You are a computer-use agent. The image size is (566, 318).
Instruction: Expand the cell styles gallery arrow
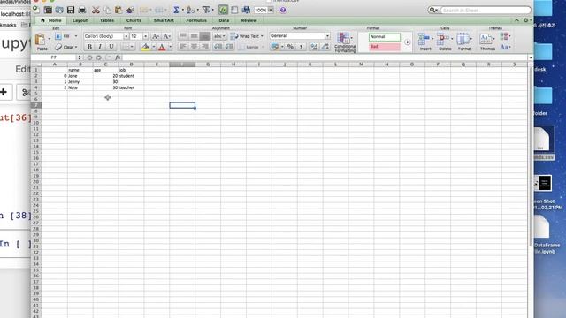pyautogui.click(x=407, y=42)
